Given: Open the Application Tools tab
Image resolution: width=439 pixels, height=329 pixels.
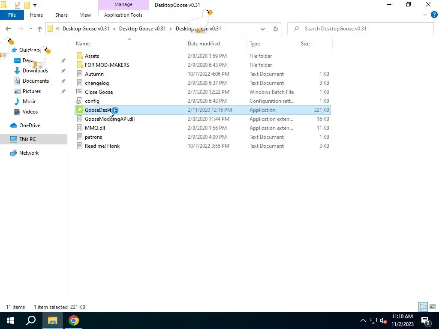Looking at the screenshot, I should coord(123,15).
